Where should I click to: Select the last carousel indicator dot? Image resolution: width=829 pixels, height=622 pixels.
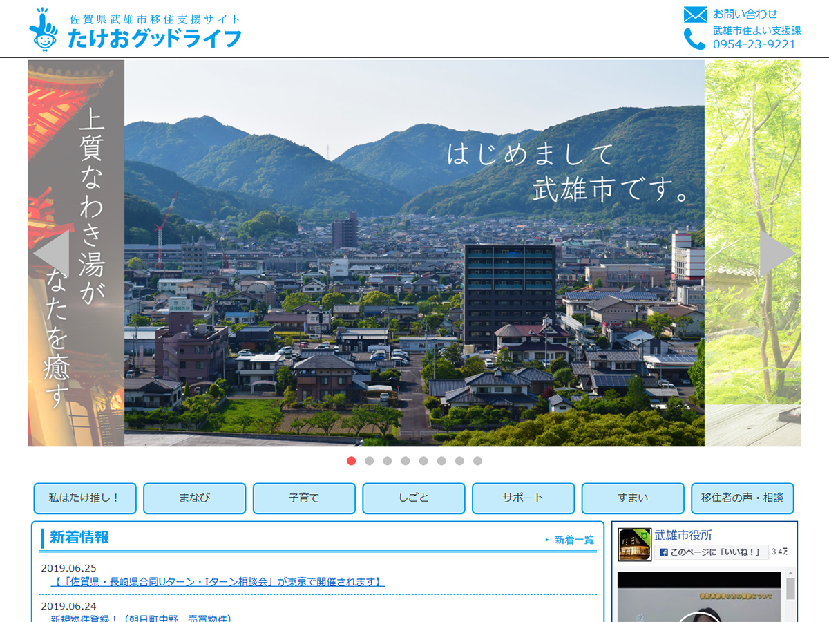pyautogui.click(x=477, y=461)
